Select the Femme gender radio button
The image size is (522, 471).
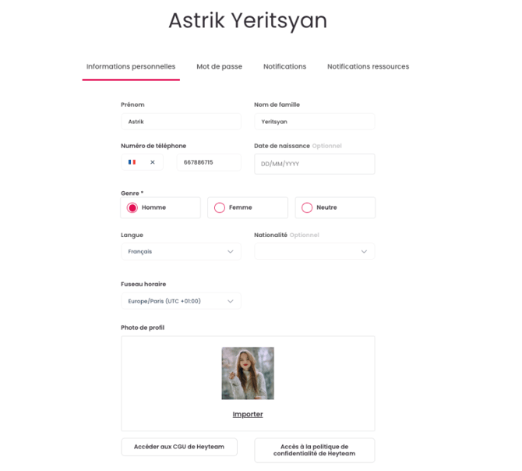pyautogui.click(x=220, y=207)
